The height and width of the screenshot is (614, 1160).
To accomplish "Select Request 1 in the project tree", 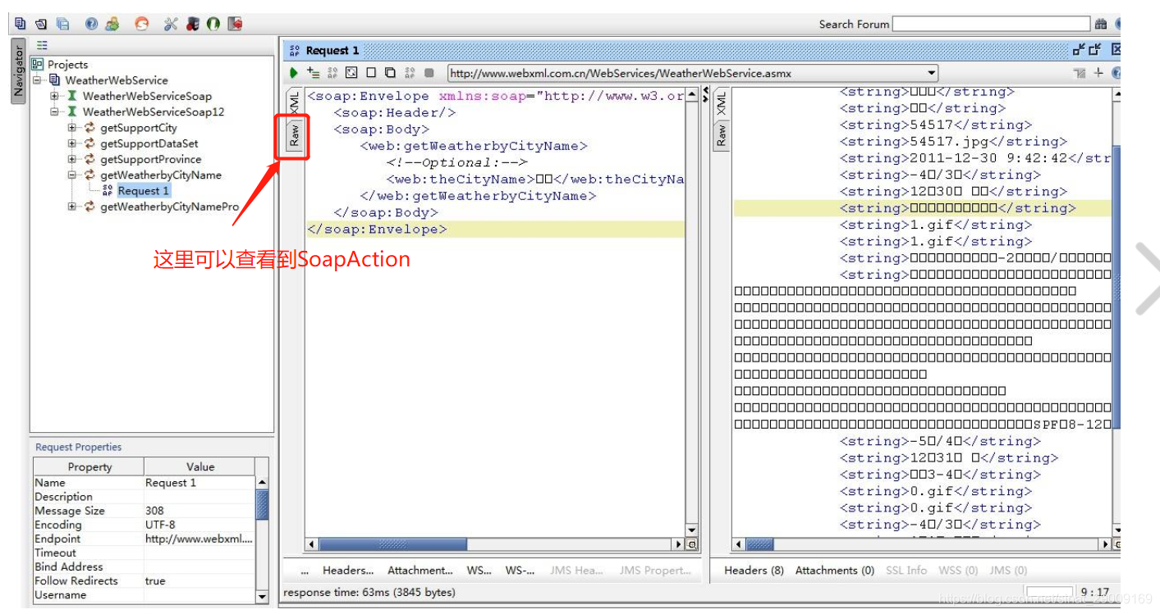I will [x=142, y=190].
